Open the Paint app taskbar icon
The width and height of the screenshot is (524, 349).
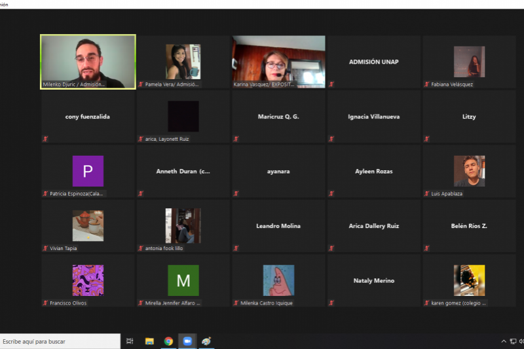[206, 341]
